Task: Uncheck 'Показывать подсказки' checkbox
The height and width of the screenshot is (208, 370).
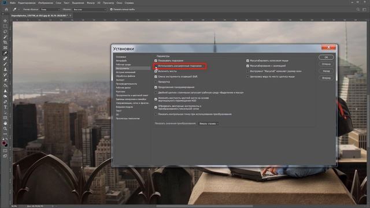Action: coord(156,61)
